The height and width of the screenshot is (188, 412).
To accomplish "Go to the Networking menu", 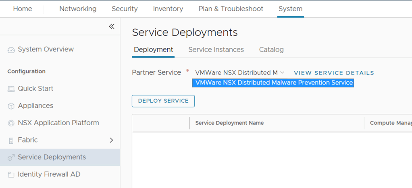I will [78, 9].
